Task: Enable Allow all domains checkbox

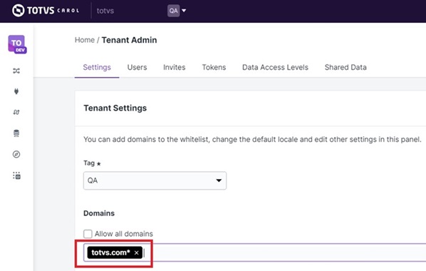Action: click(x=88, y=234)
